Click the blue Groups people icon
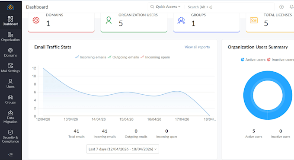This screenshot has height=160, width=294. click(181, 20)
